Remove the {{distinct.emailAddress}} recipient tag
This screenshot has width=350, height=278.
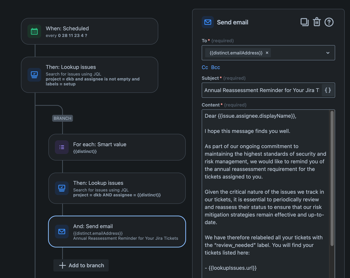click(x=267, y=53)
